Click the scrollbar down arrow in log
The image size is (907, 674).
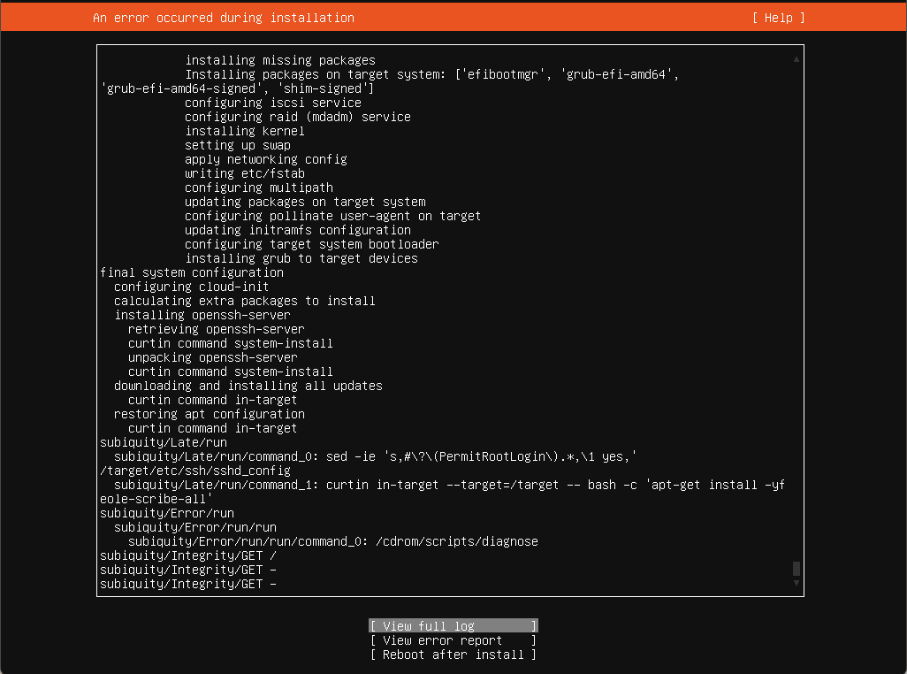click(x=796, y=584)
